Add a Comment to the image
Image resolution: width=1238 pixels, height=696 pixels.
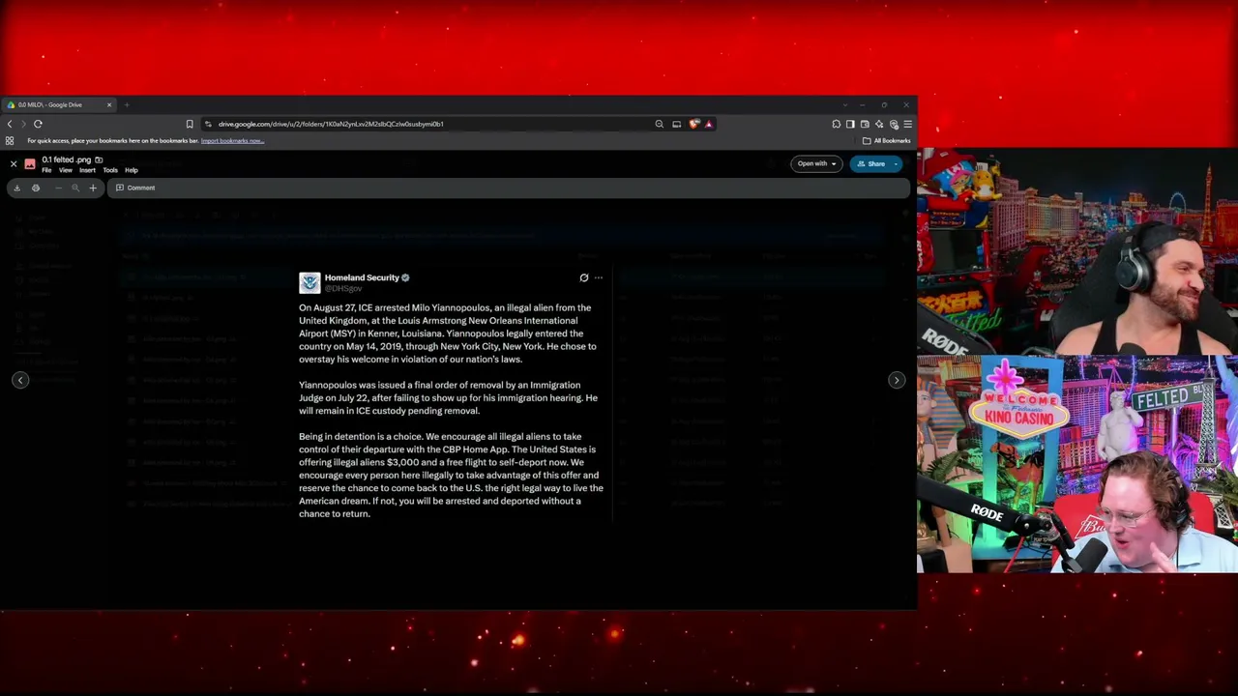coord(135,188)
